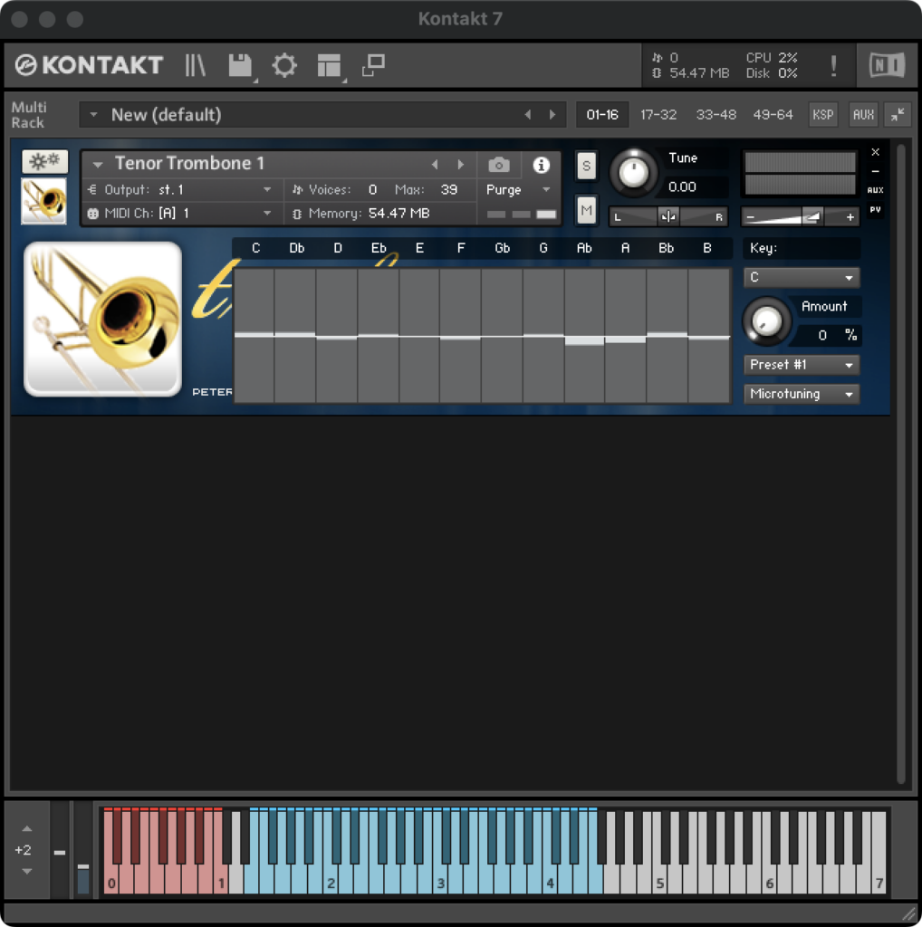Click the snapshot camera icon

tap(499, 165)
